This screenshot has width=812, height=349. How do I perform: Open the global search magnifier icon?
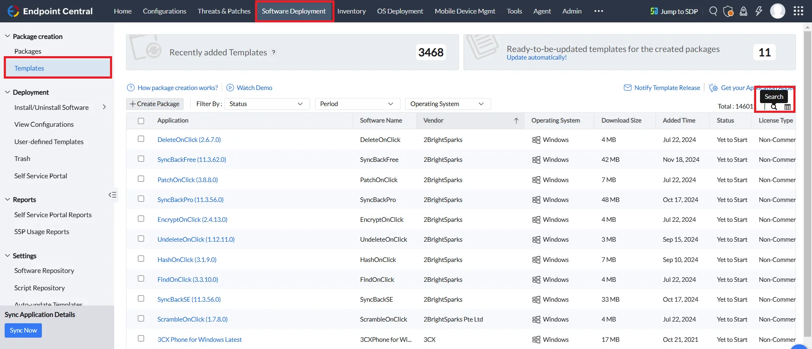(x=713, y=11)
